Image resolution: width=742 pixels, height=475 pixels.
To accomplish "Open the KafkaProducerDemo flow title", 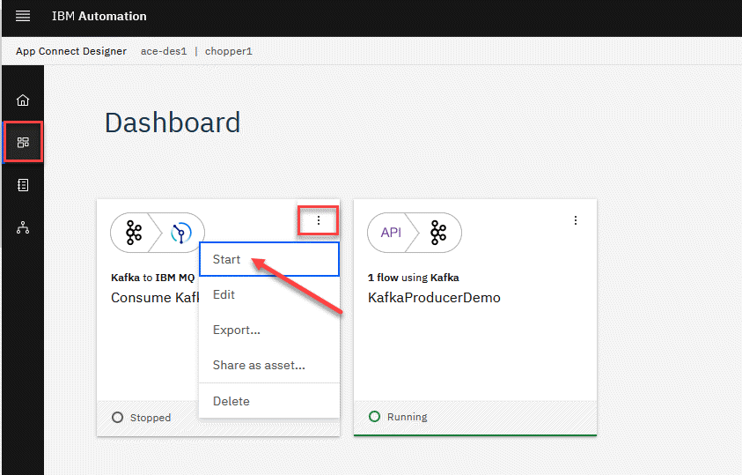I will (434, 298).
